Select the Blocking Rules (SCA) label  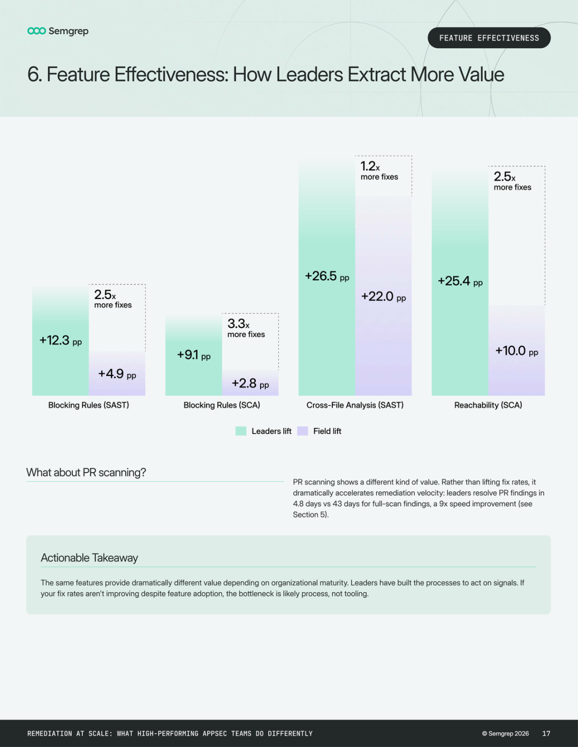click(x=222, y=405)
